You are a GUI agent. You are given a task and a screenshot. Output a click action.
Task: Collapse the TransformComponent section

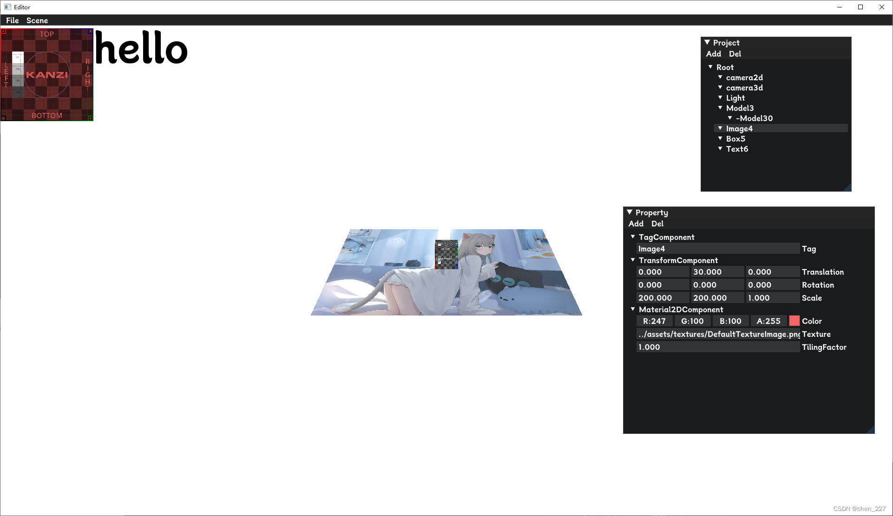(633, 260)
